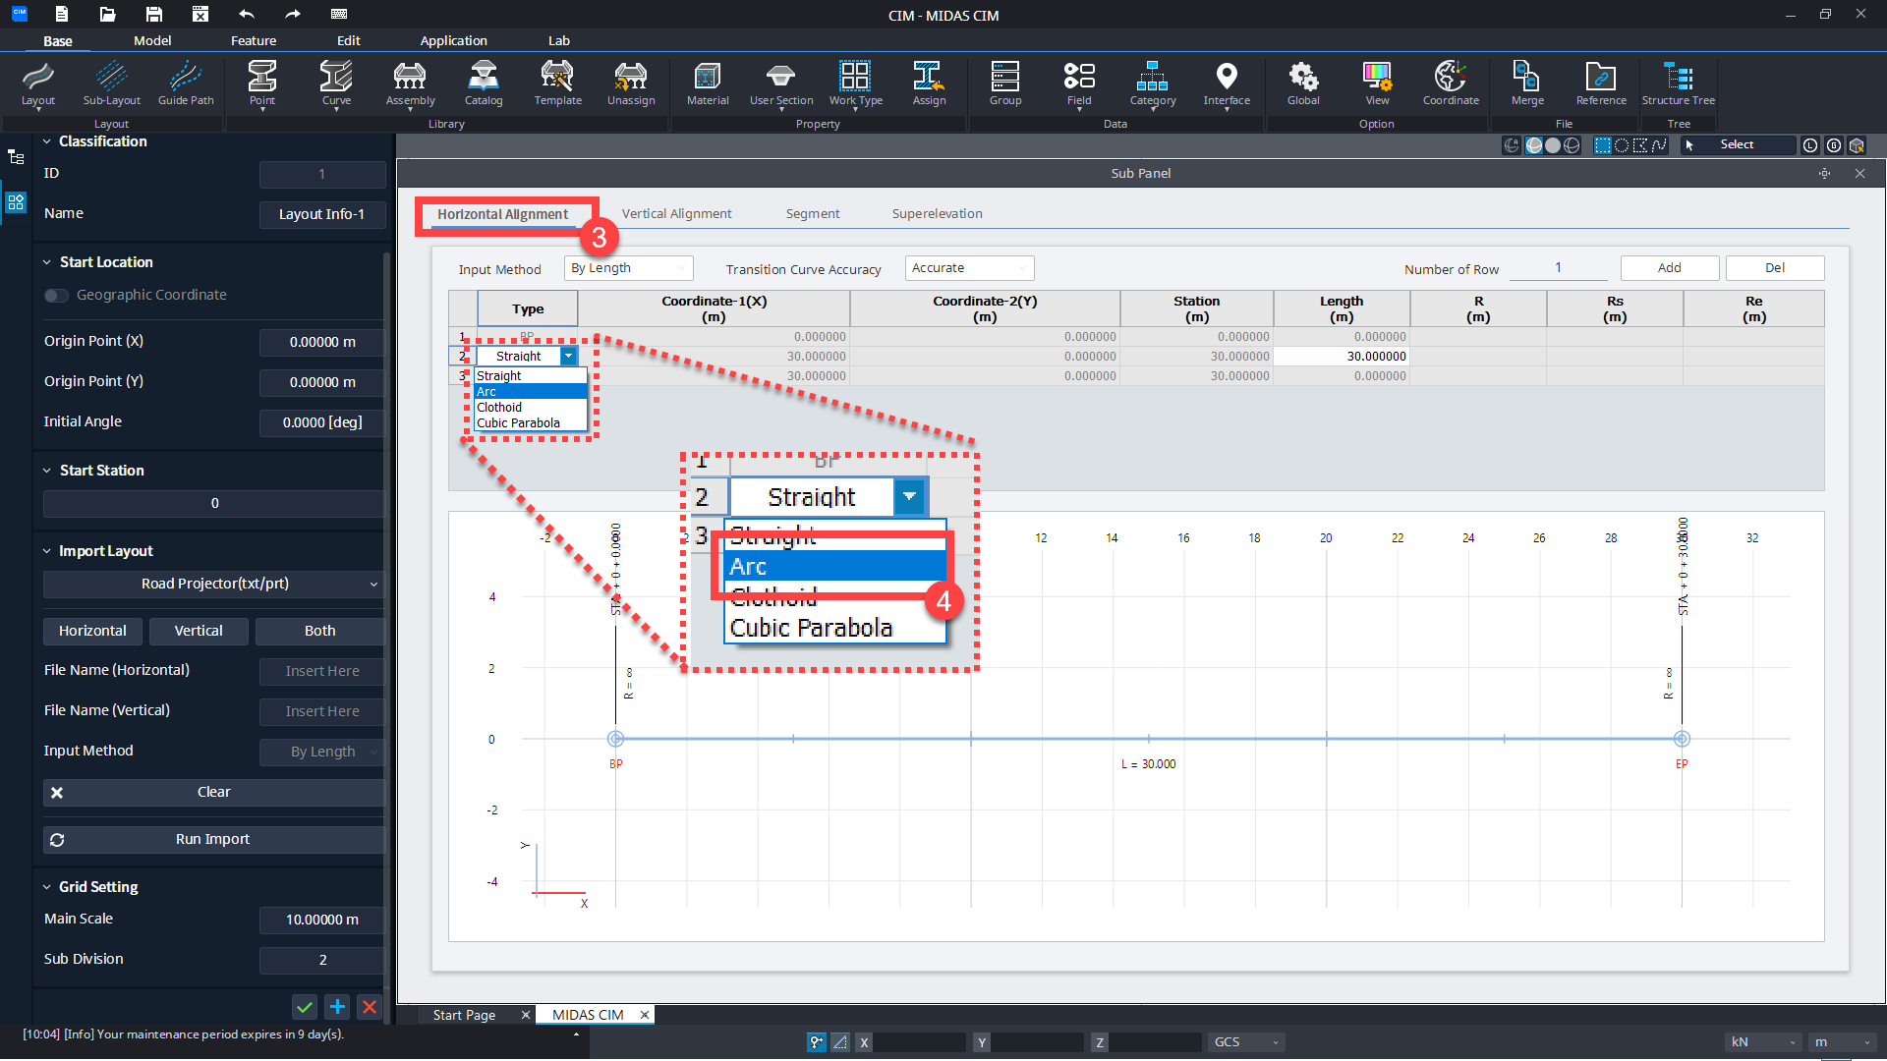Select the Work Type icon
This screenshot has height=1061, width=1887.
[855, 84]
